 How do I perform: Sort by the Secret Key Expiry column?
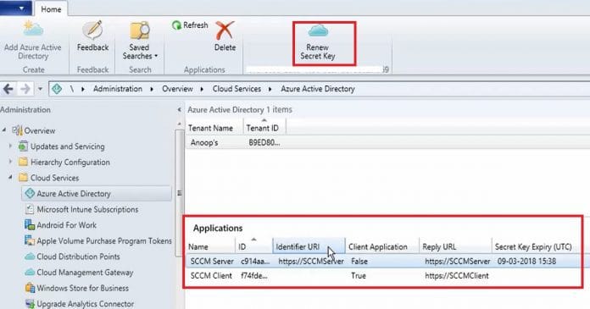[x=534, y=247]
